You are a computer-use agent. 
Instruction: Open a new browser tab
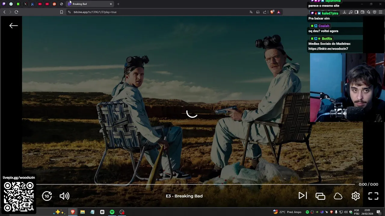click(118, 4)
